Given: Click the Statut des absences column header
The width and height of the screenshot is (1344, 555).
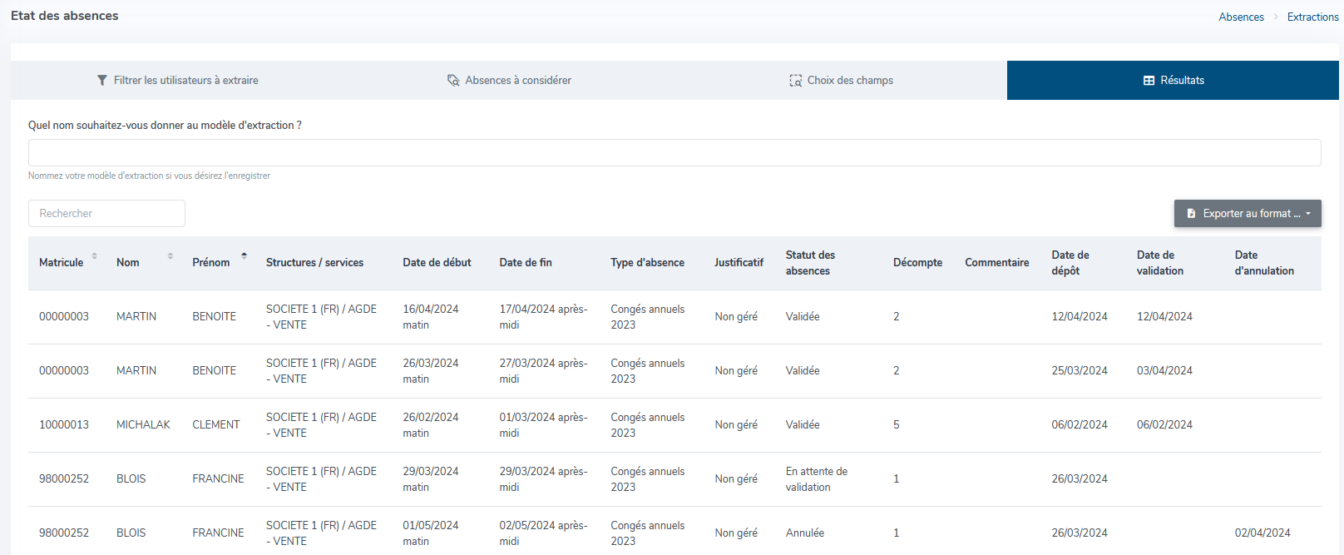Looking at the screenshot, I should pyautogui.click(x=810, y=263).
